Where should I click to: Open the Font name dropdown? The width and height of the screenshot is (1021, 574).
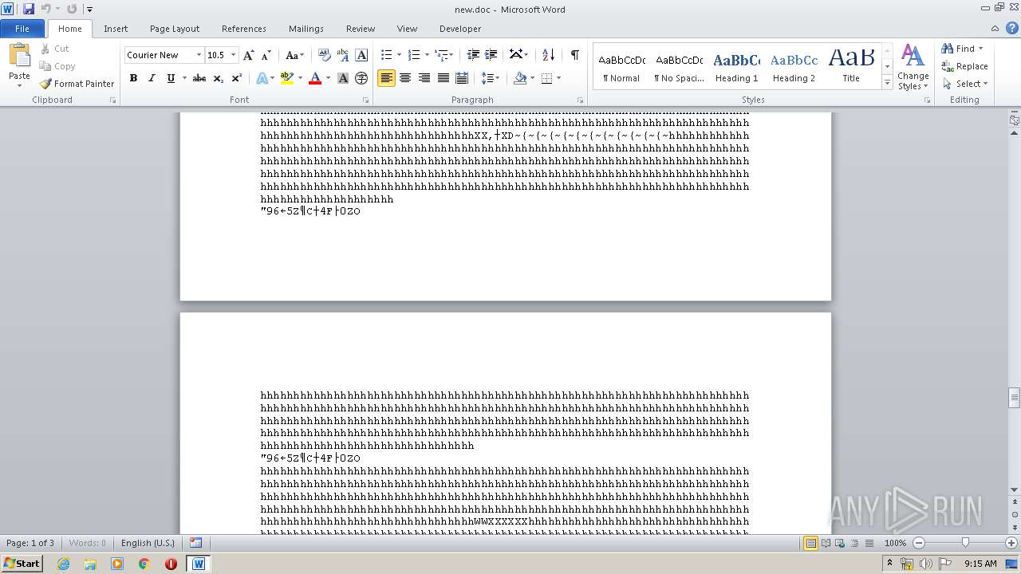[x=199, y=55]
